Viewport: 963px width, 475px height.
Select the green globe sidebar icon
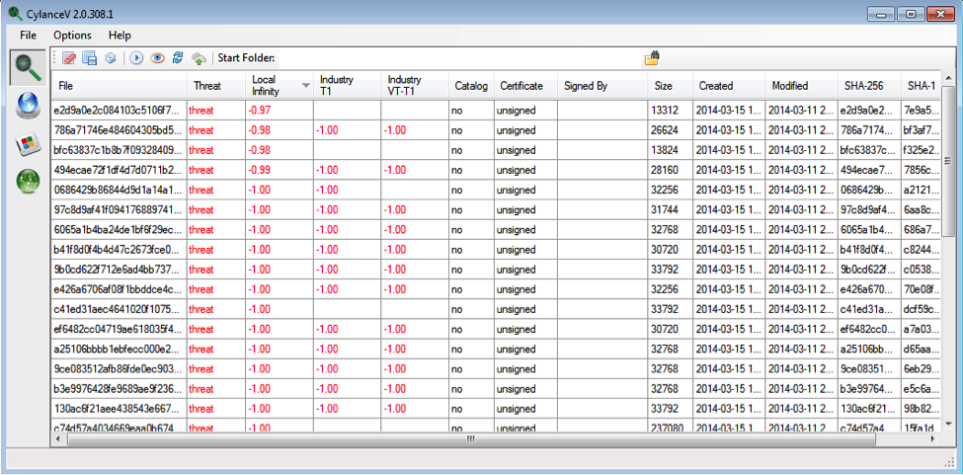pyautogui.click(x=28, y=182)
